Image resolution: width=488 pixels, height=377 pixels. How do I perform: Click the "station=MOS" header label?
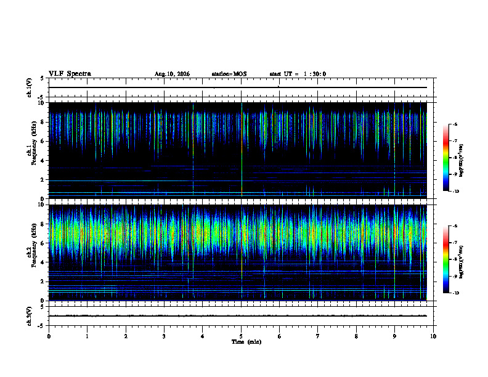(x=229, y=74)
